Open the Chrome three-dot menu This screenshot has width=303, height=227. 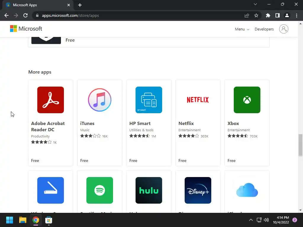tap(296, 15)
